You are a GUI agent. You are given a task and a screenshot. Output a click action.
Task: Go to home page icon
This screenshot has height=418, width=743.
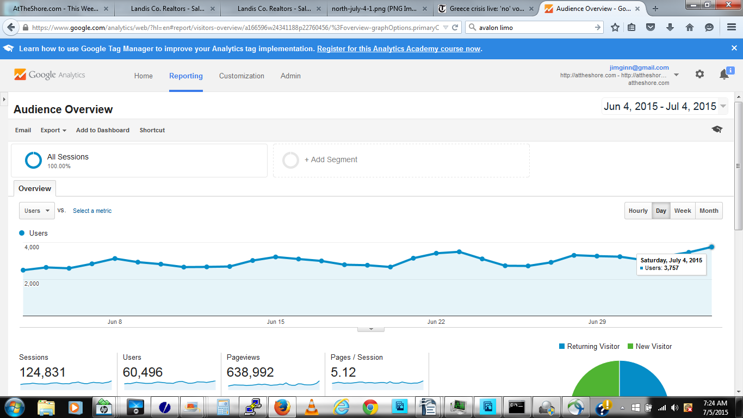[x=690, y=27]
